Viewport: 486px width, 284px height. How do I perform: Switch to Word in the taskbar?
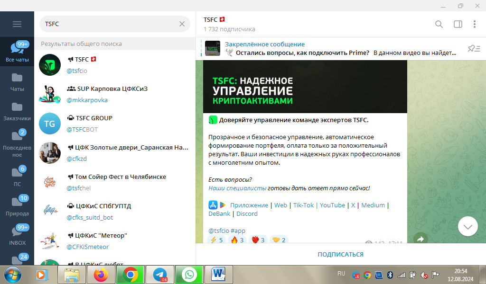tap(218, 275)
